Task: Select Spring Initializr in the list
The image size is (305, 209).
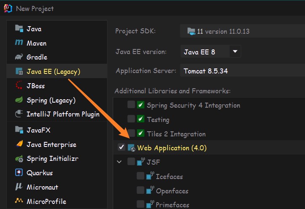Action: pyautogui.click(x=52, y=159)
